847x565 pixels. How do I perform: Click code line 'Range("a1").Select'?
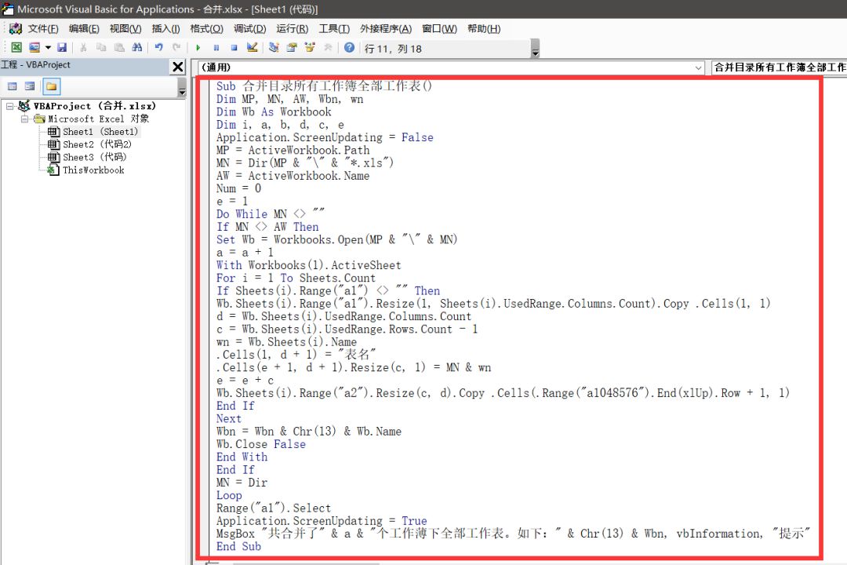click(274, 508)
